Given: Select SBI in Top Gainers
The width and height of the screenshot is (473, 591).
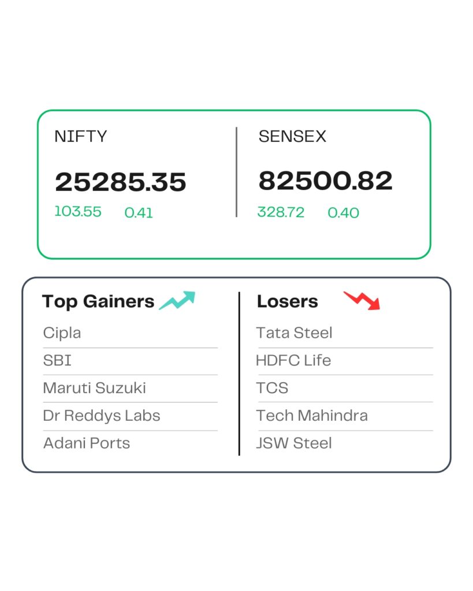Looking at the screenshot, I should (57, 361).
